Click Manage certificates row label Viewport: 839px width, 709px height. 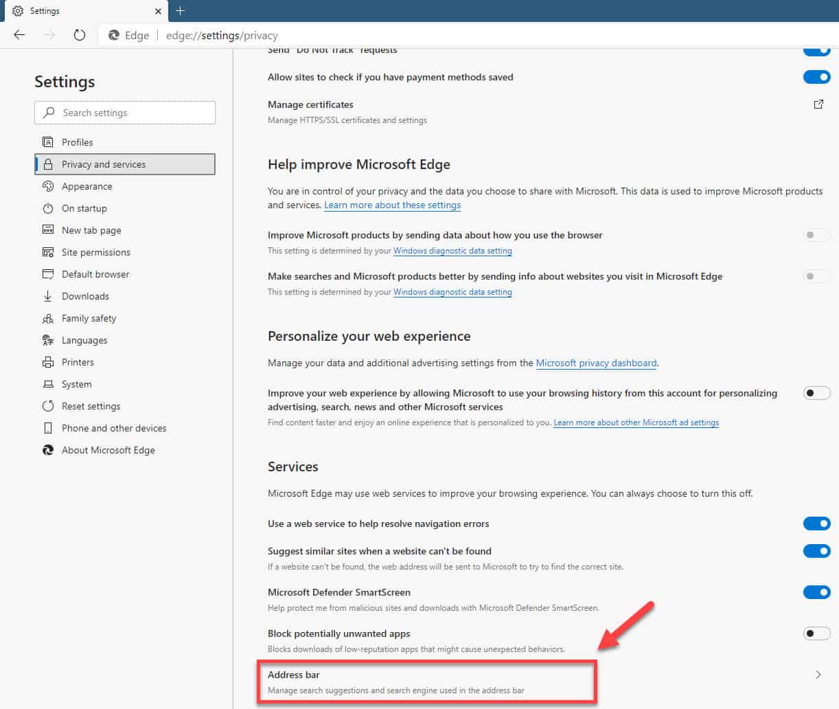click(310, 104)
